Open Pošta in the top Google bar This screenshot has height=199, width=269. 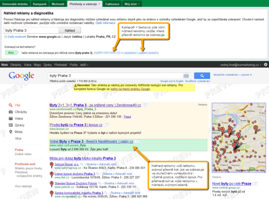point(74,65)
